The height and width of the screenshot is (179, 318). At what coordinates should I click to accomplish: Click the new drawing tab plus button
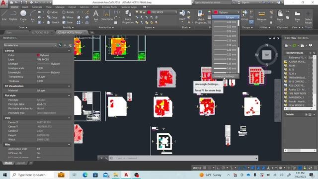(x=91, y=32)
